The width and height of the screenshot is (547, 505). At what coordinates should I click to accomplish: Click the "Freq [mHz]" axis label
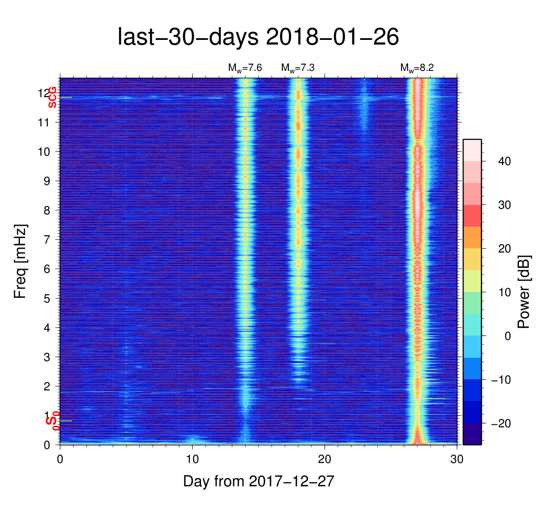click(x=20, y=261)
